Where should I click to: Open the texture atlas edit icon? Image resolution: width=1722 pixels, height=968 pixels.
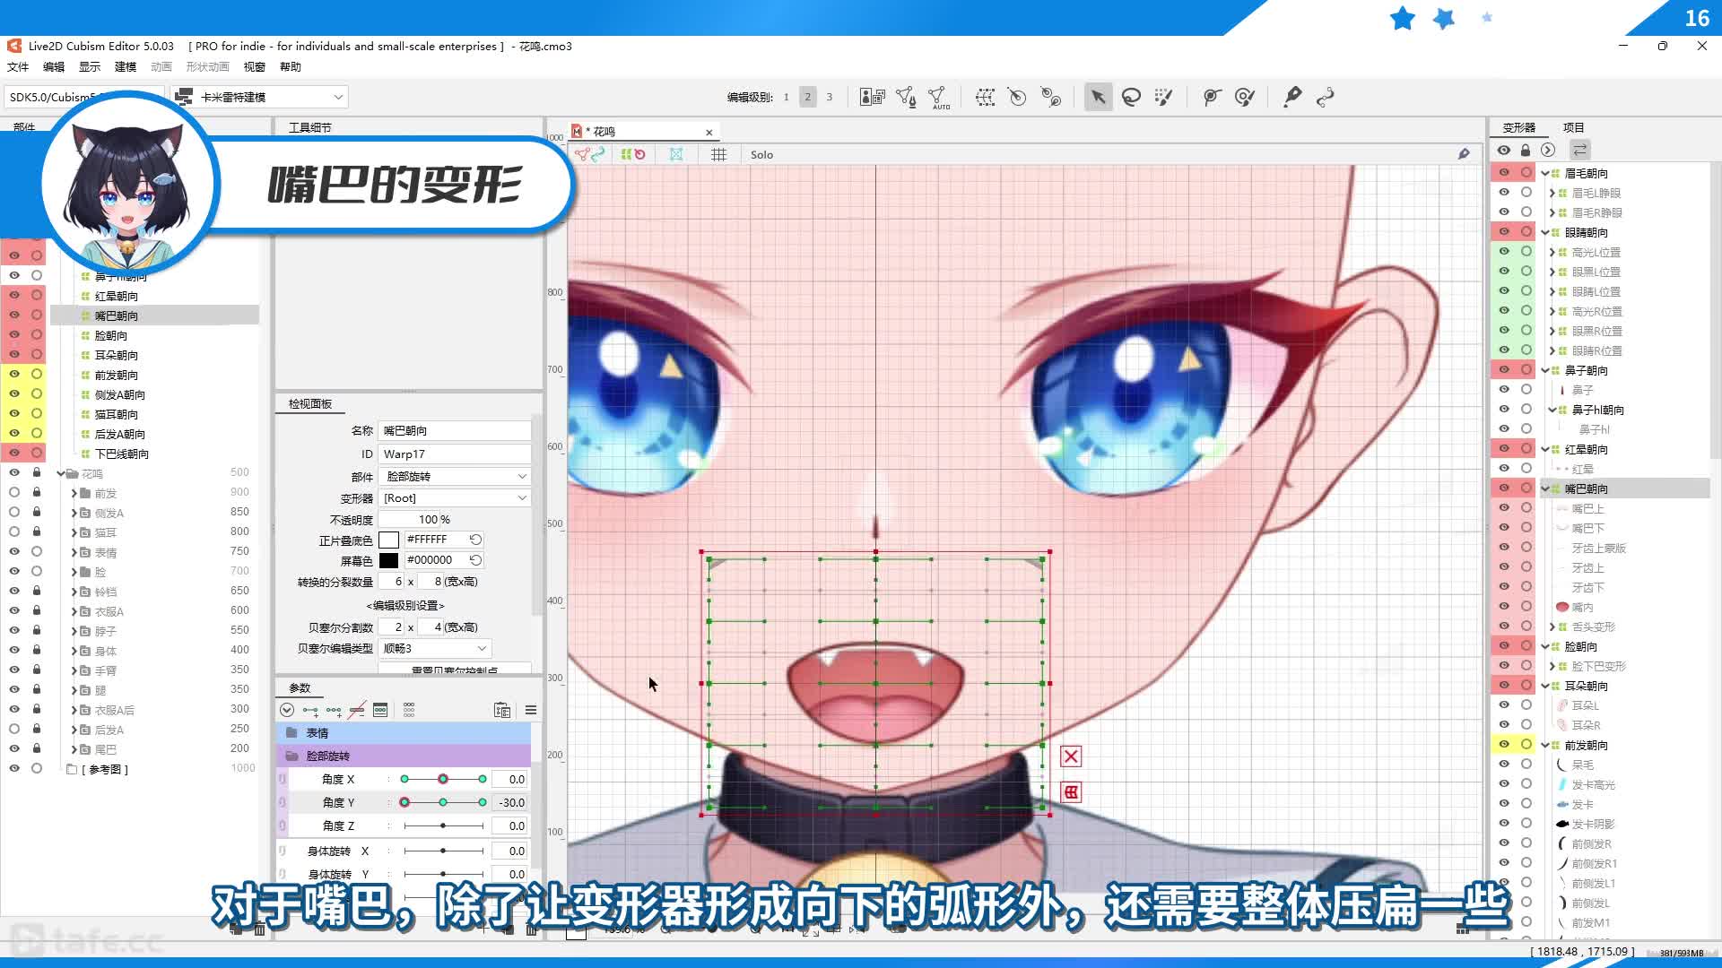[x=872, y=97]
